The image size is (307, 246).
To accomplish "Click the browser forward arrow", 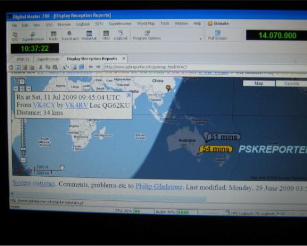I will (98, 67).
